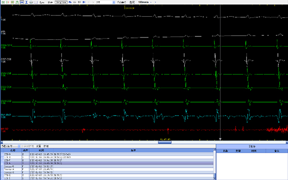Click the blue double-arrow icon after text box

70,2
